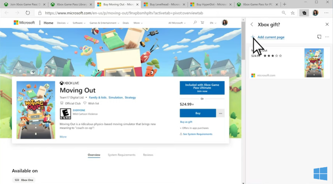Switch to Join Xbox Game Pass tab
The height and width of the screenshot is (184, 333).
coord(24,4)
